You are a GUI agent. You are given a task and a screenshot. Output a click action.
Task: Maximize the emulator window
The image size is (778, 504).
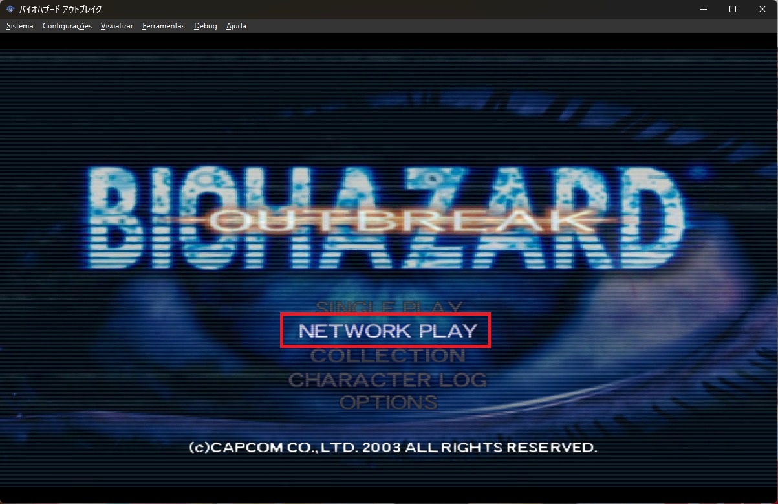coord(733,9)
